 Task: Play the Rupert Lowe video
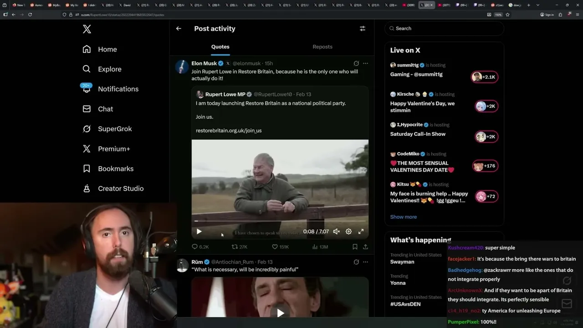coord(199,231)
